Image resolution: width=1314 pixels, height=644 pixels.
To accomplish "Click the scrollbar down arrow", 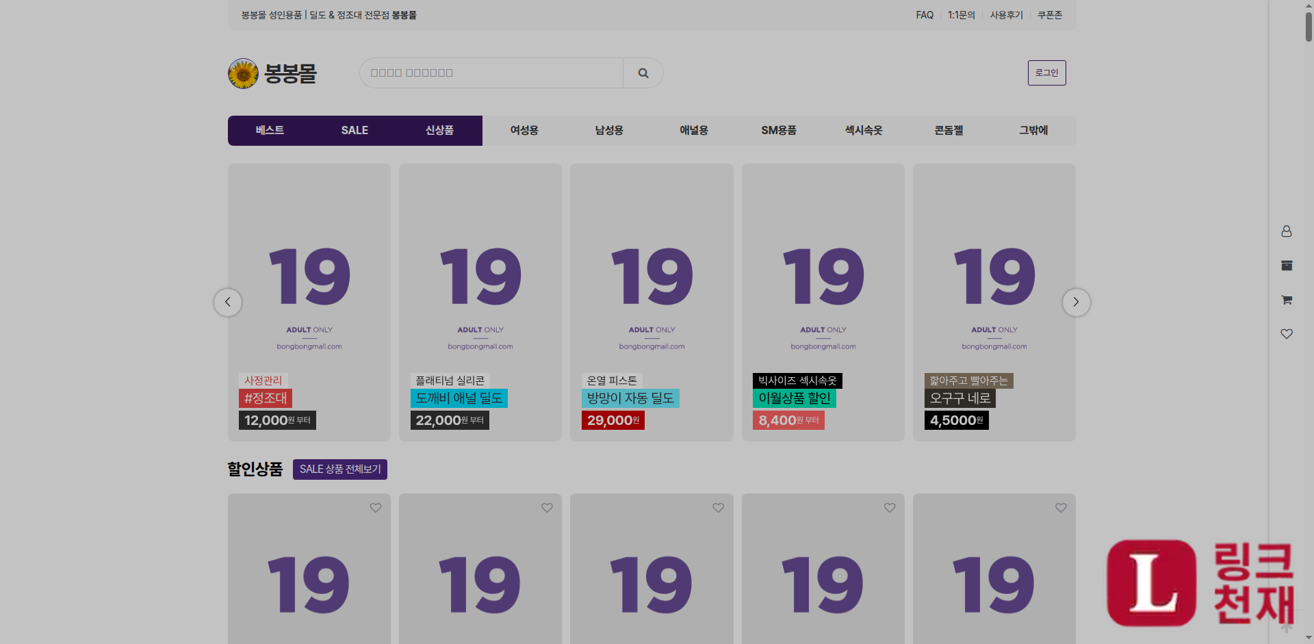I will (1309, 638).
